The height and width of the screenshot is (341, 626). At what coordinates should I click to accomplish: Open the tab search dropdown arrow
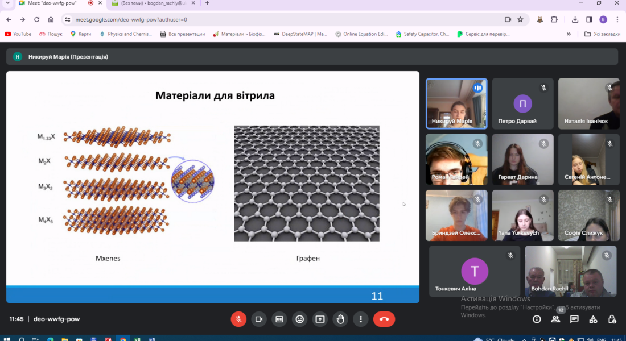pyautogui.click(x=7, y=3)
